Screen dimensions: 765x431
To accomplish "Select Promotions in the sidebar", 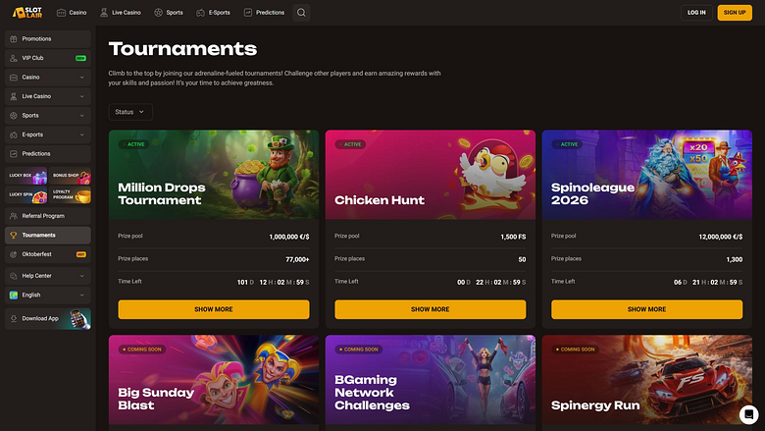I will 48,39.
